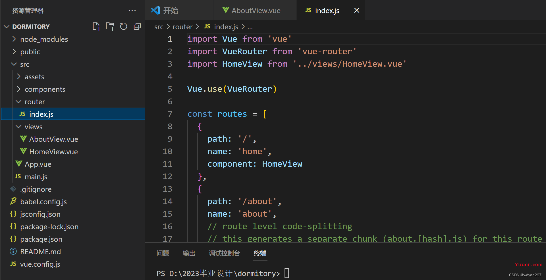Open README.md in the file tree
This screenshot has height=280, width=546.
73,252
